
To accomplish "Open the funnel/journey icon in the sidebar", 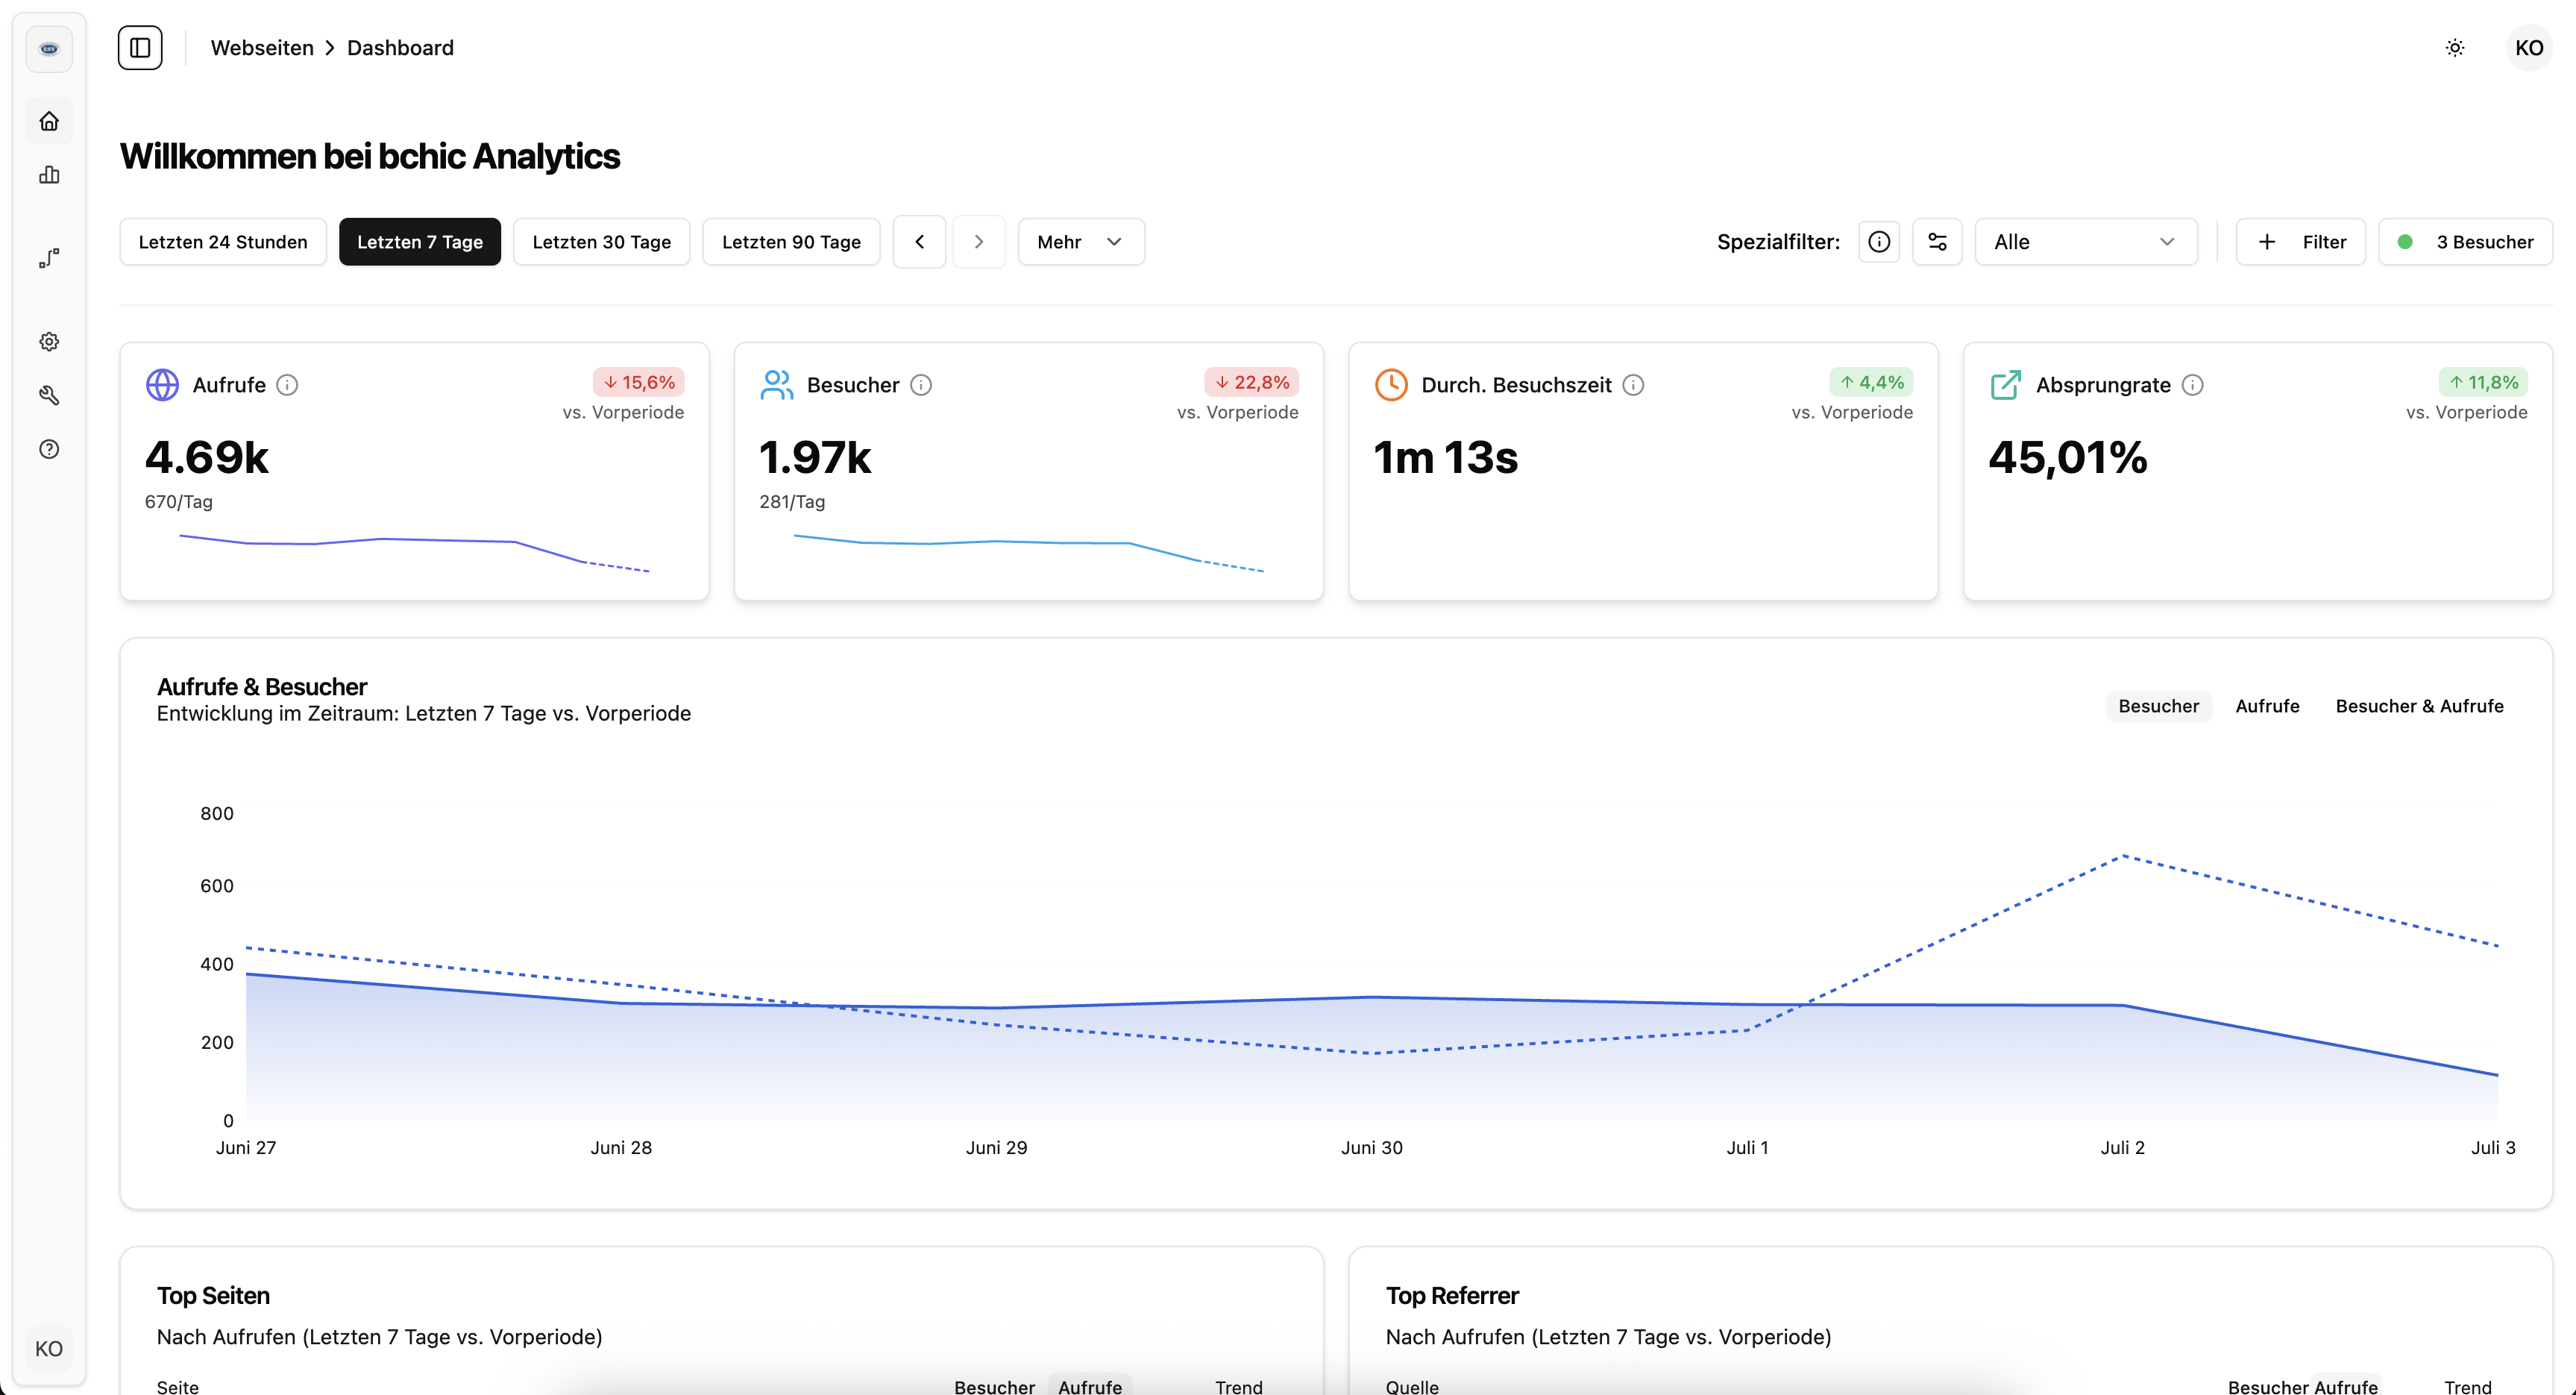I will (49, 257).
